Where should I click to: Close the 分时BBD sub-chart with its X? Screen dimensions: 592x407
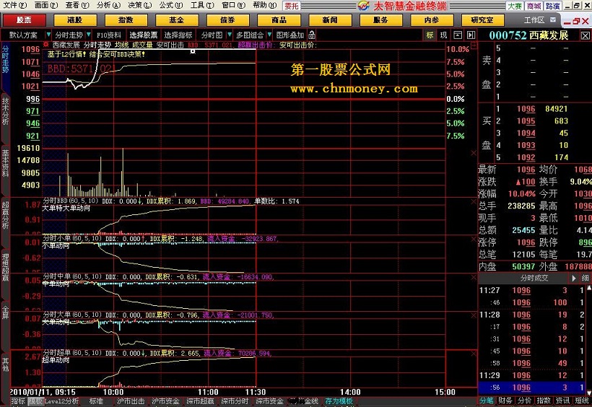tap(474, 201)
